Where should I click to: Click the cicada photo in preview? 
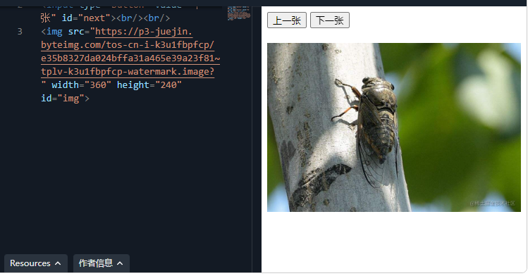point(394,127)
